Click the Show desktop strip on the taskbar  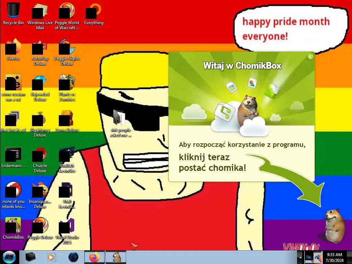(x=350, y=257)
